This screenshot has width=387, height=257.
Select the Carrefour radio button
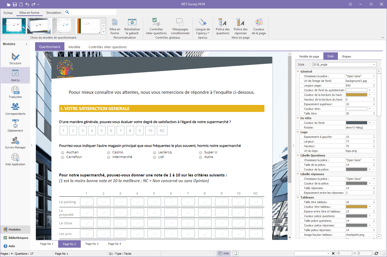pyautogui.click(x=63, y=157)
